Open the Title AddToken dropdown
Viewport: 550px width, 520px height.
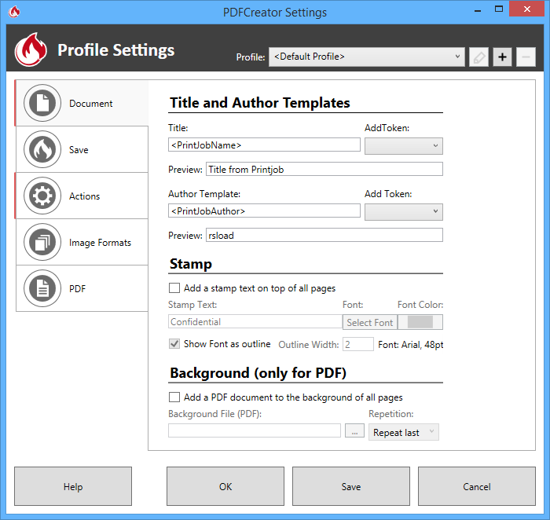tap(404, 146)
